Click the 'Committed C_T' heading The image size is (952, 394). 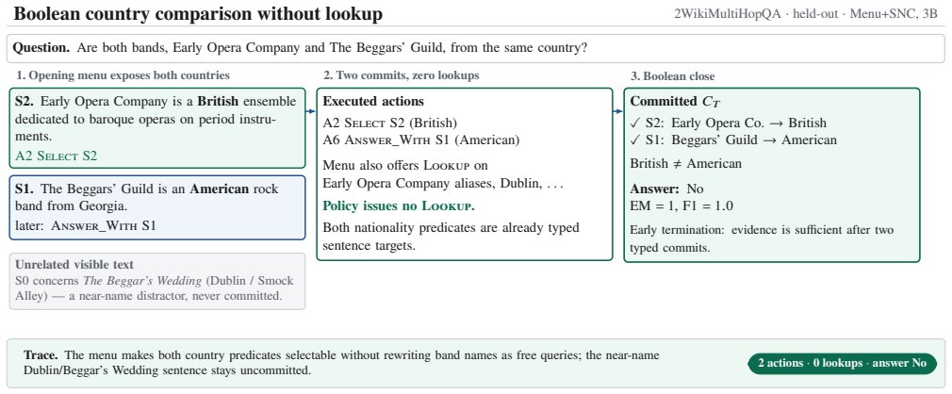click(673, 102)
